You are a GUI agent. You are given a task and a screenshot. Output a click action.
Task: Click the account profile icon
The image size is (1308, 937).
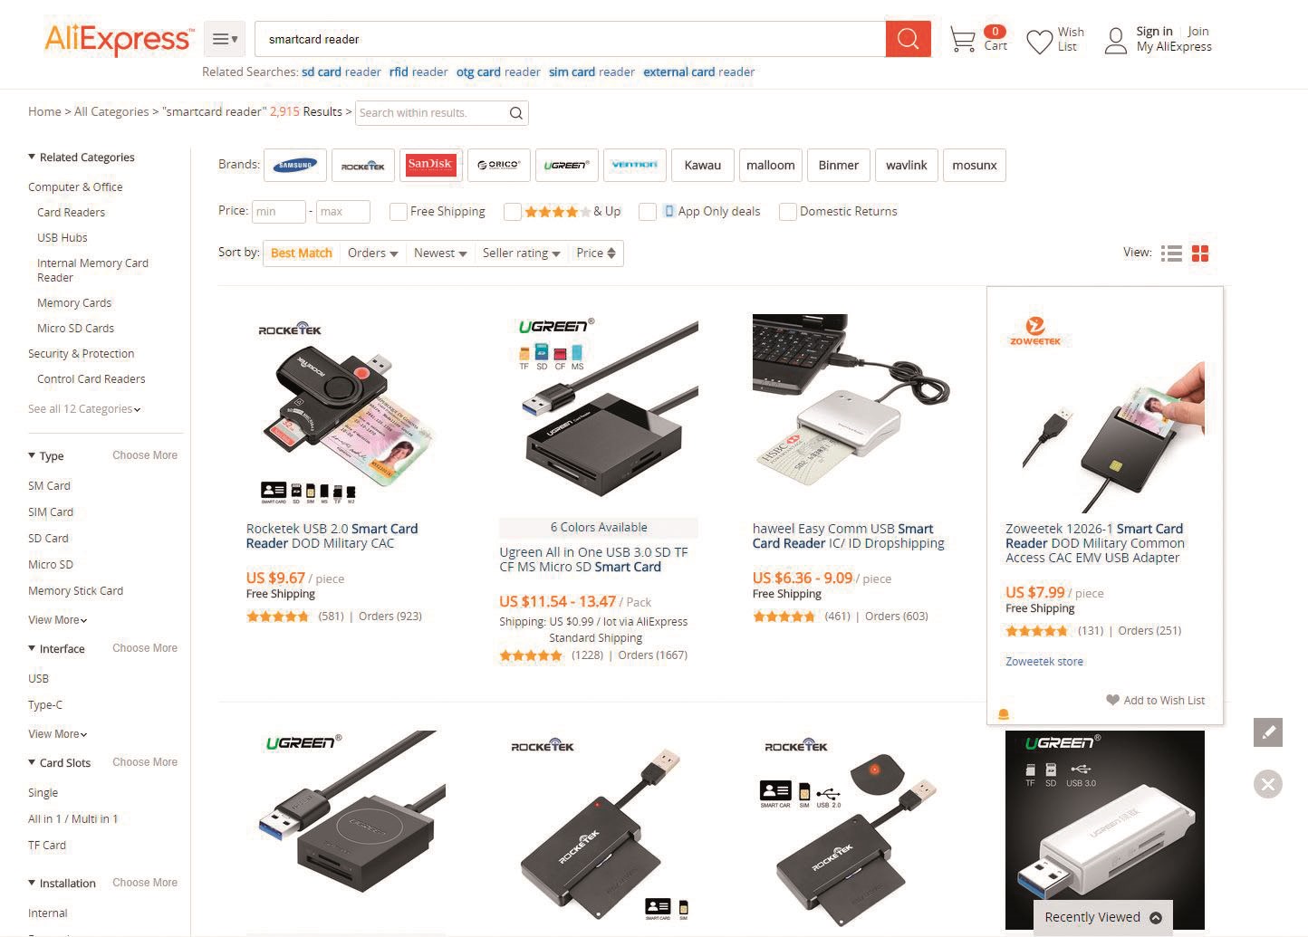pos(1116,41)
